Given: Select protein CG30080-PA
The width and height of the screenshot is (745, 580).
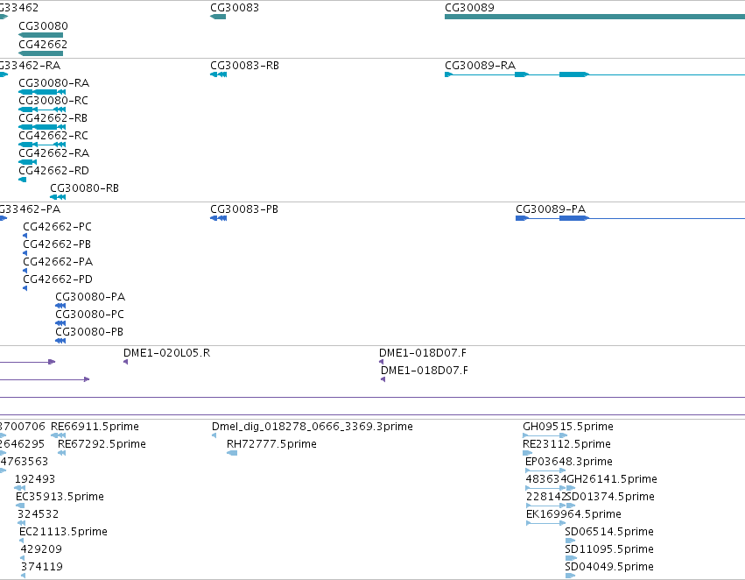Looking at the screenshot, I should 90,298.
